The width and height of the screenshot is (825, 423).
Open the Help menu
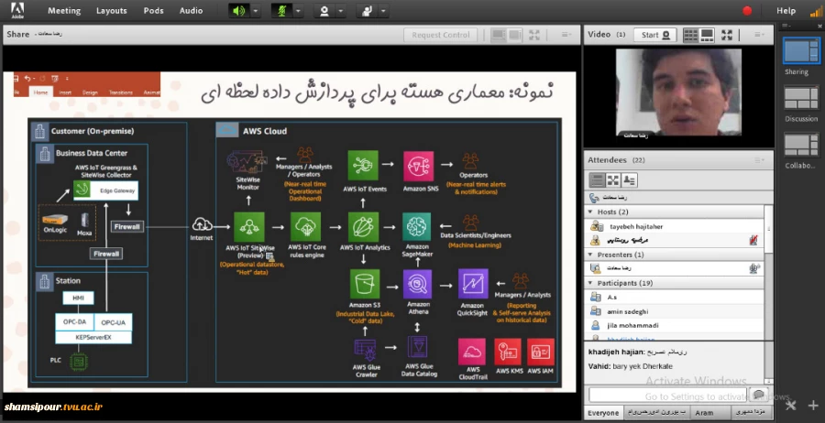(x=786, y=10)
